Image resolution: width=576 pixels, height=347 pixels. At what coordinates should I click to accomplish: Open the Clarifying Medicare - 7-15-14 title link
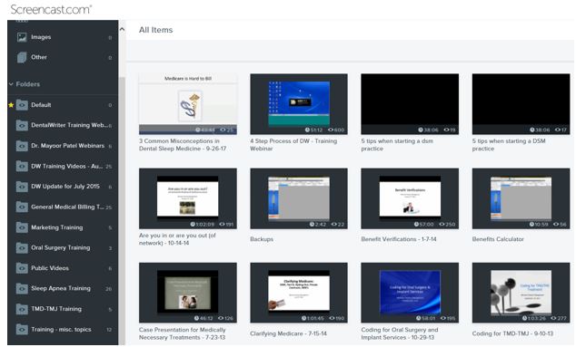(288, 333)
